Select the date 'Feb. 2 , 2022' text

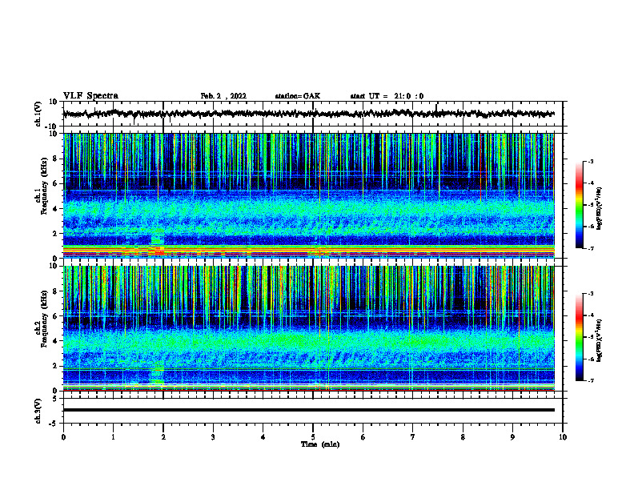coord(223,96)
